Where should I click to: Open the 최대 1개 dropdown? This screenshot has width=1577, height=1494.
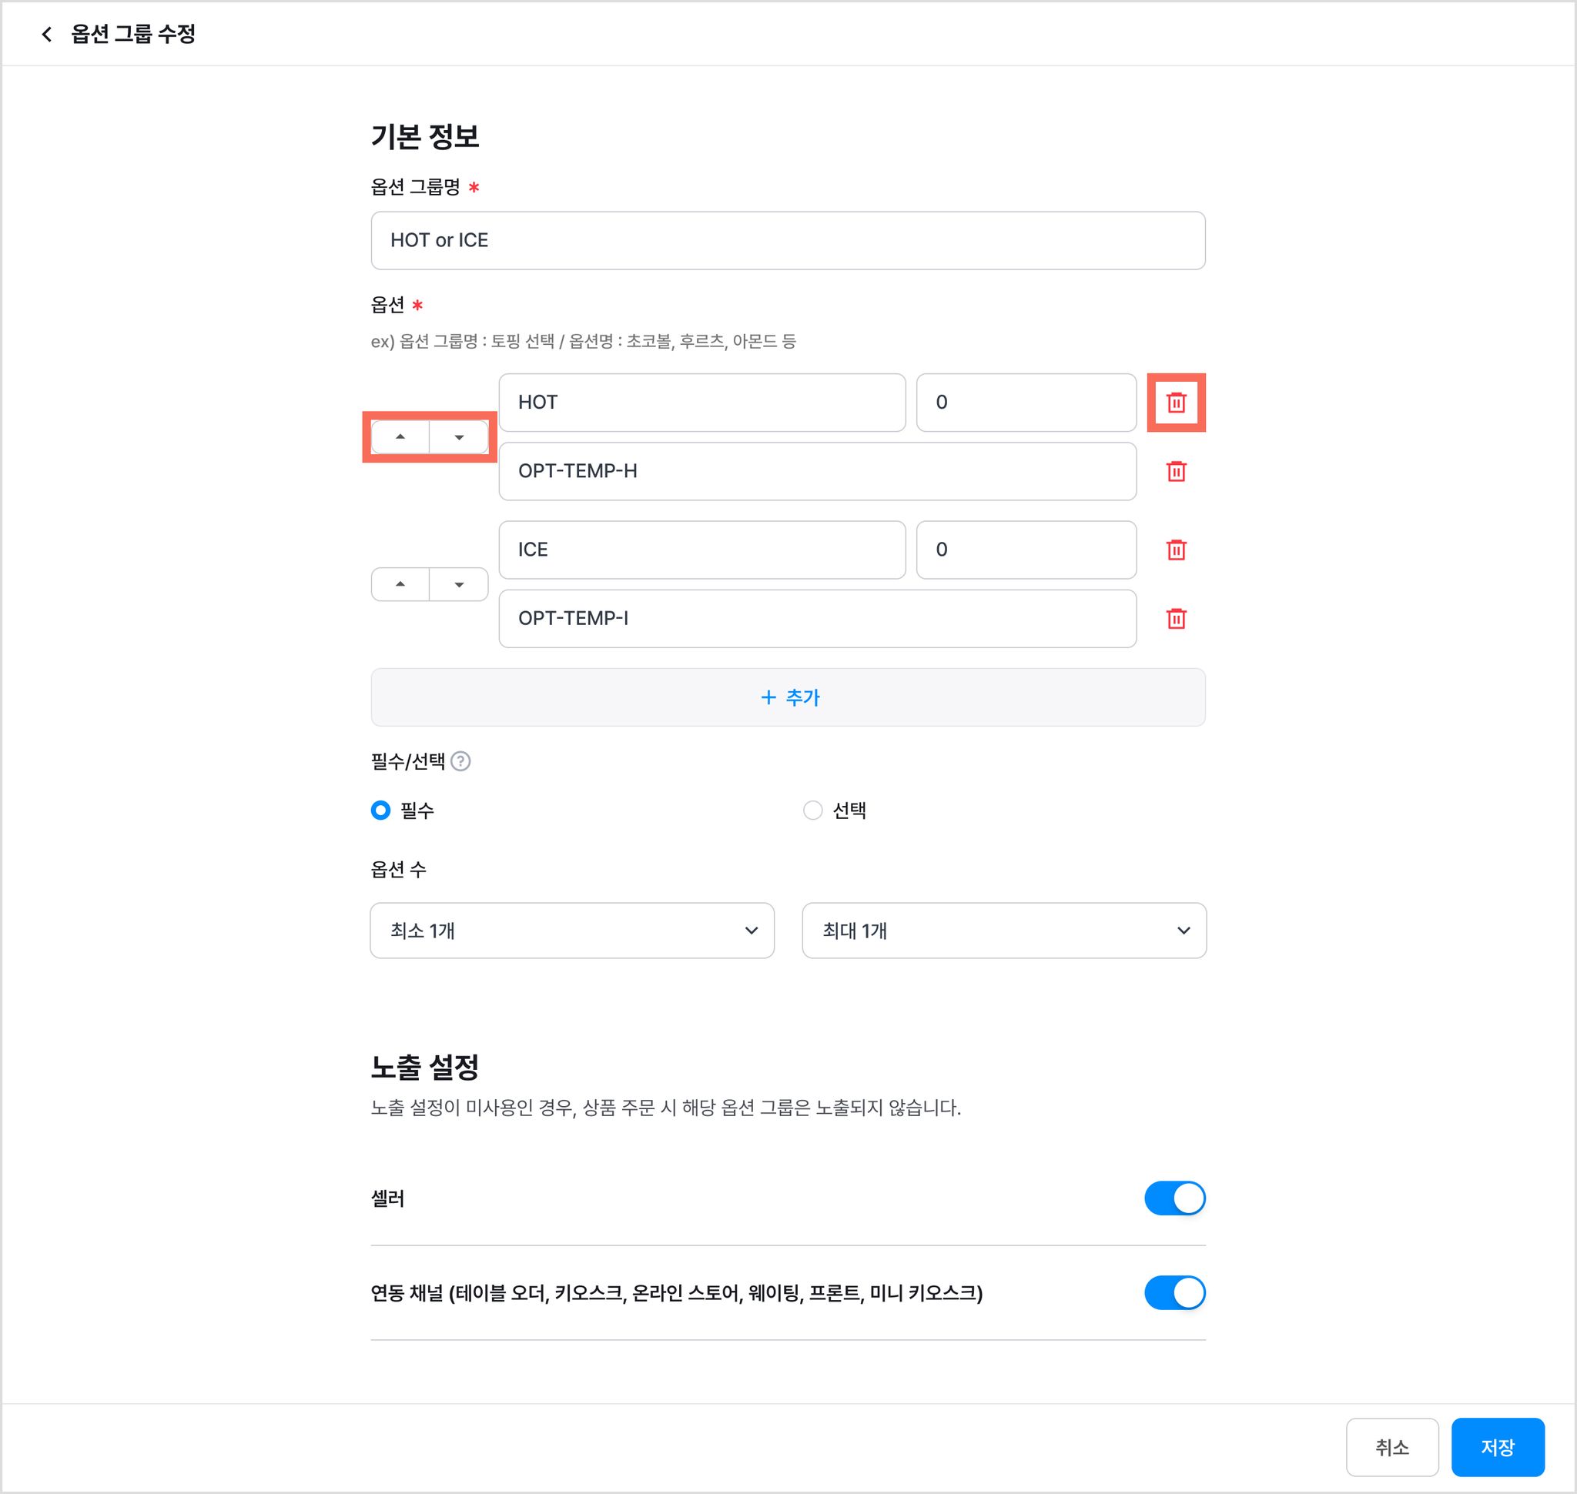pos(1004,931)
